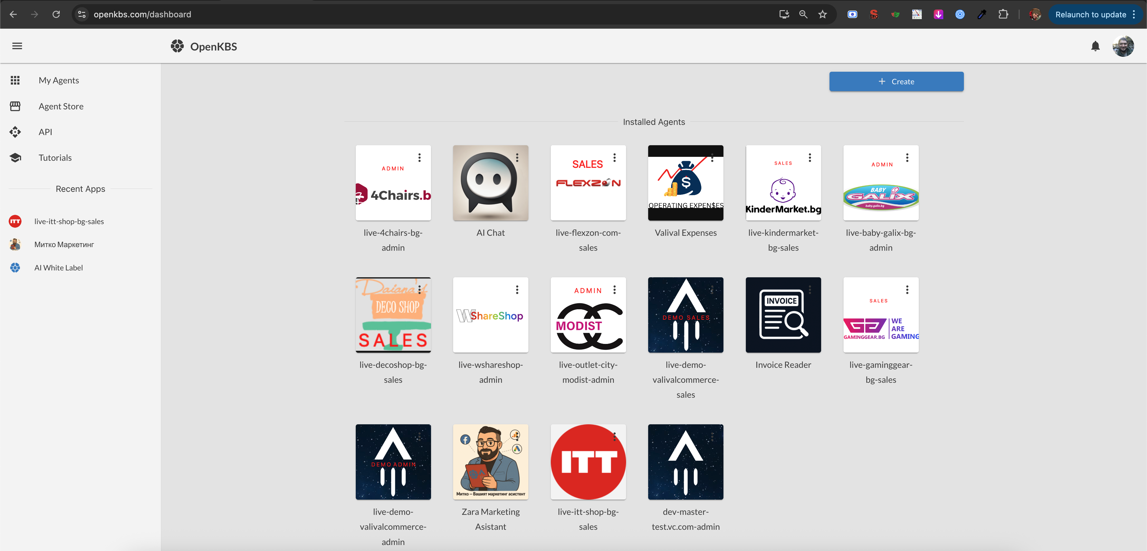
Task: Bookmark page with star icon
Action: coord(822,14)
